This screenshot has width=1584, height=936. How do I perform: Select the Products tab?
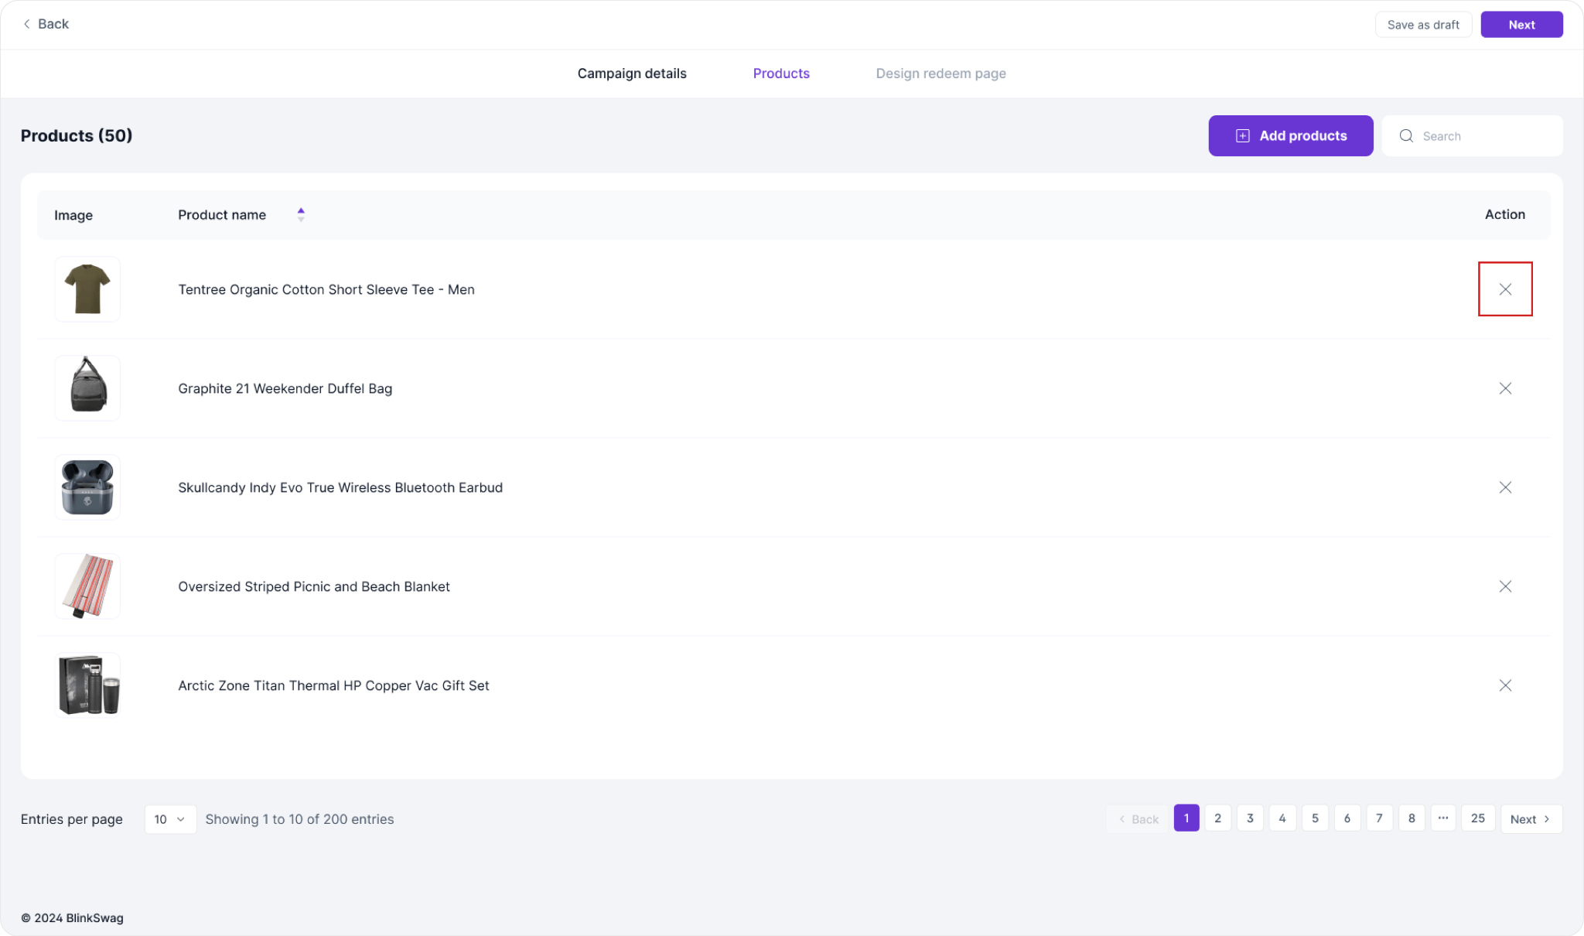[781, 73]
